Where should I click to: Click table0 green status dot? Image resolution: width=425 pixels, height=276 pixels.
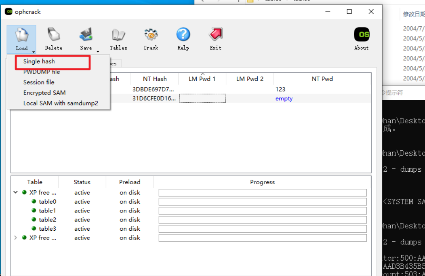tap(34, 201)
